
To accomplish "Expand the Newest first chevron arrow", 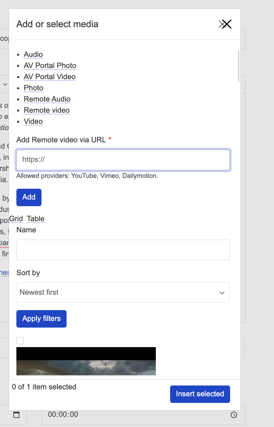I will tap(222, 293).
